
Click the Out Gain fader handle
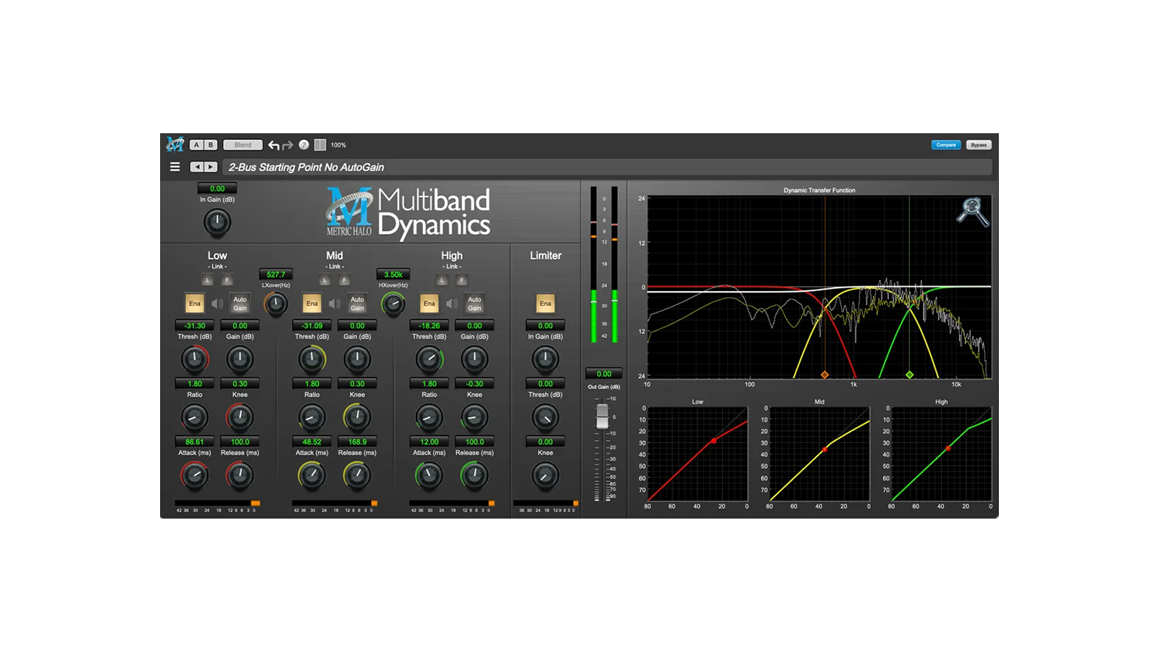602,416
